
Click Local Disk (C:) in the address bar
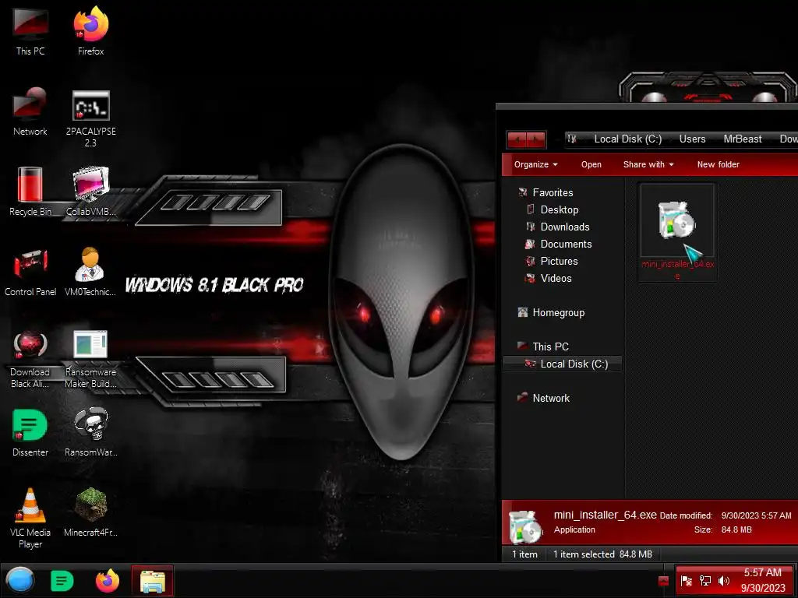pos(627,139)
